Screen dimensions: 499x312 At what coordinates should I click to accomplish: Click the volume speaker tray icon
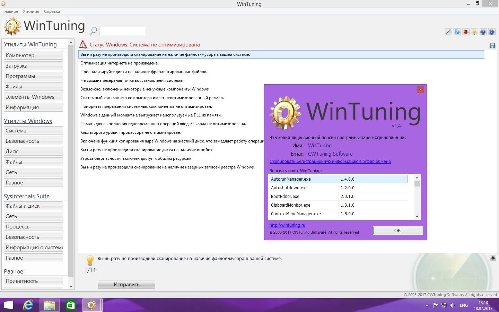tap(452, 305)
